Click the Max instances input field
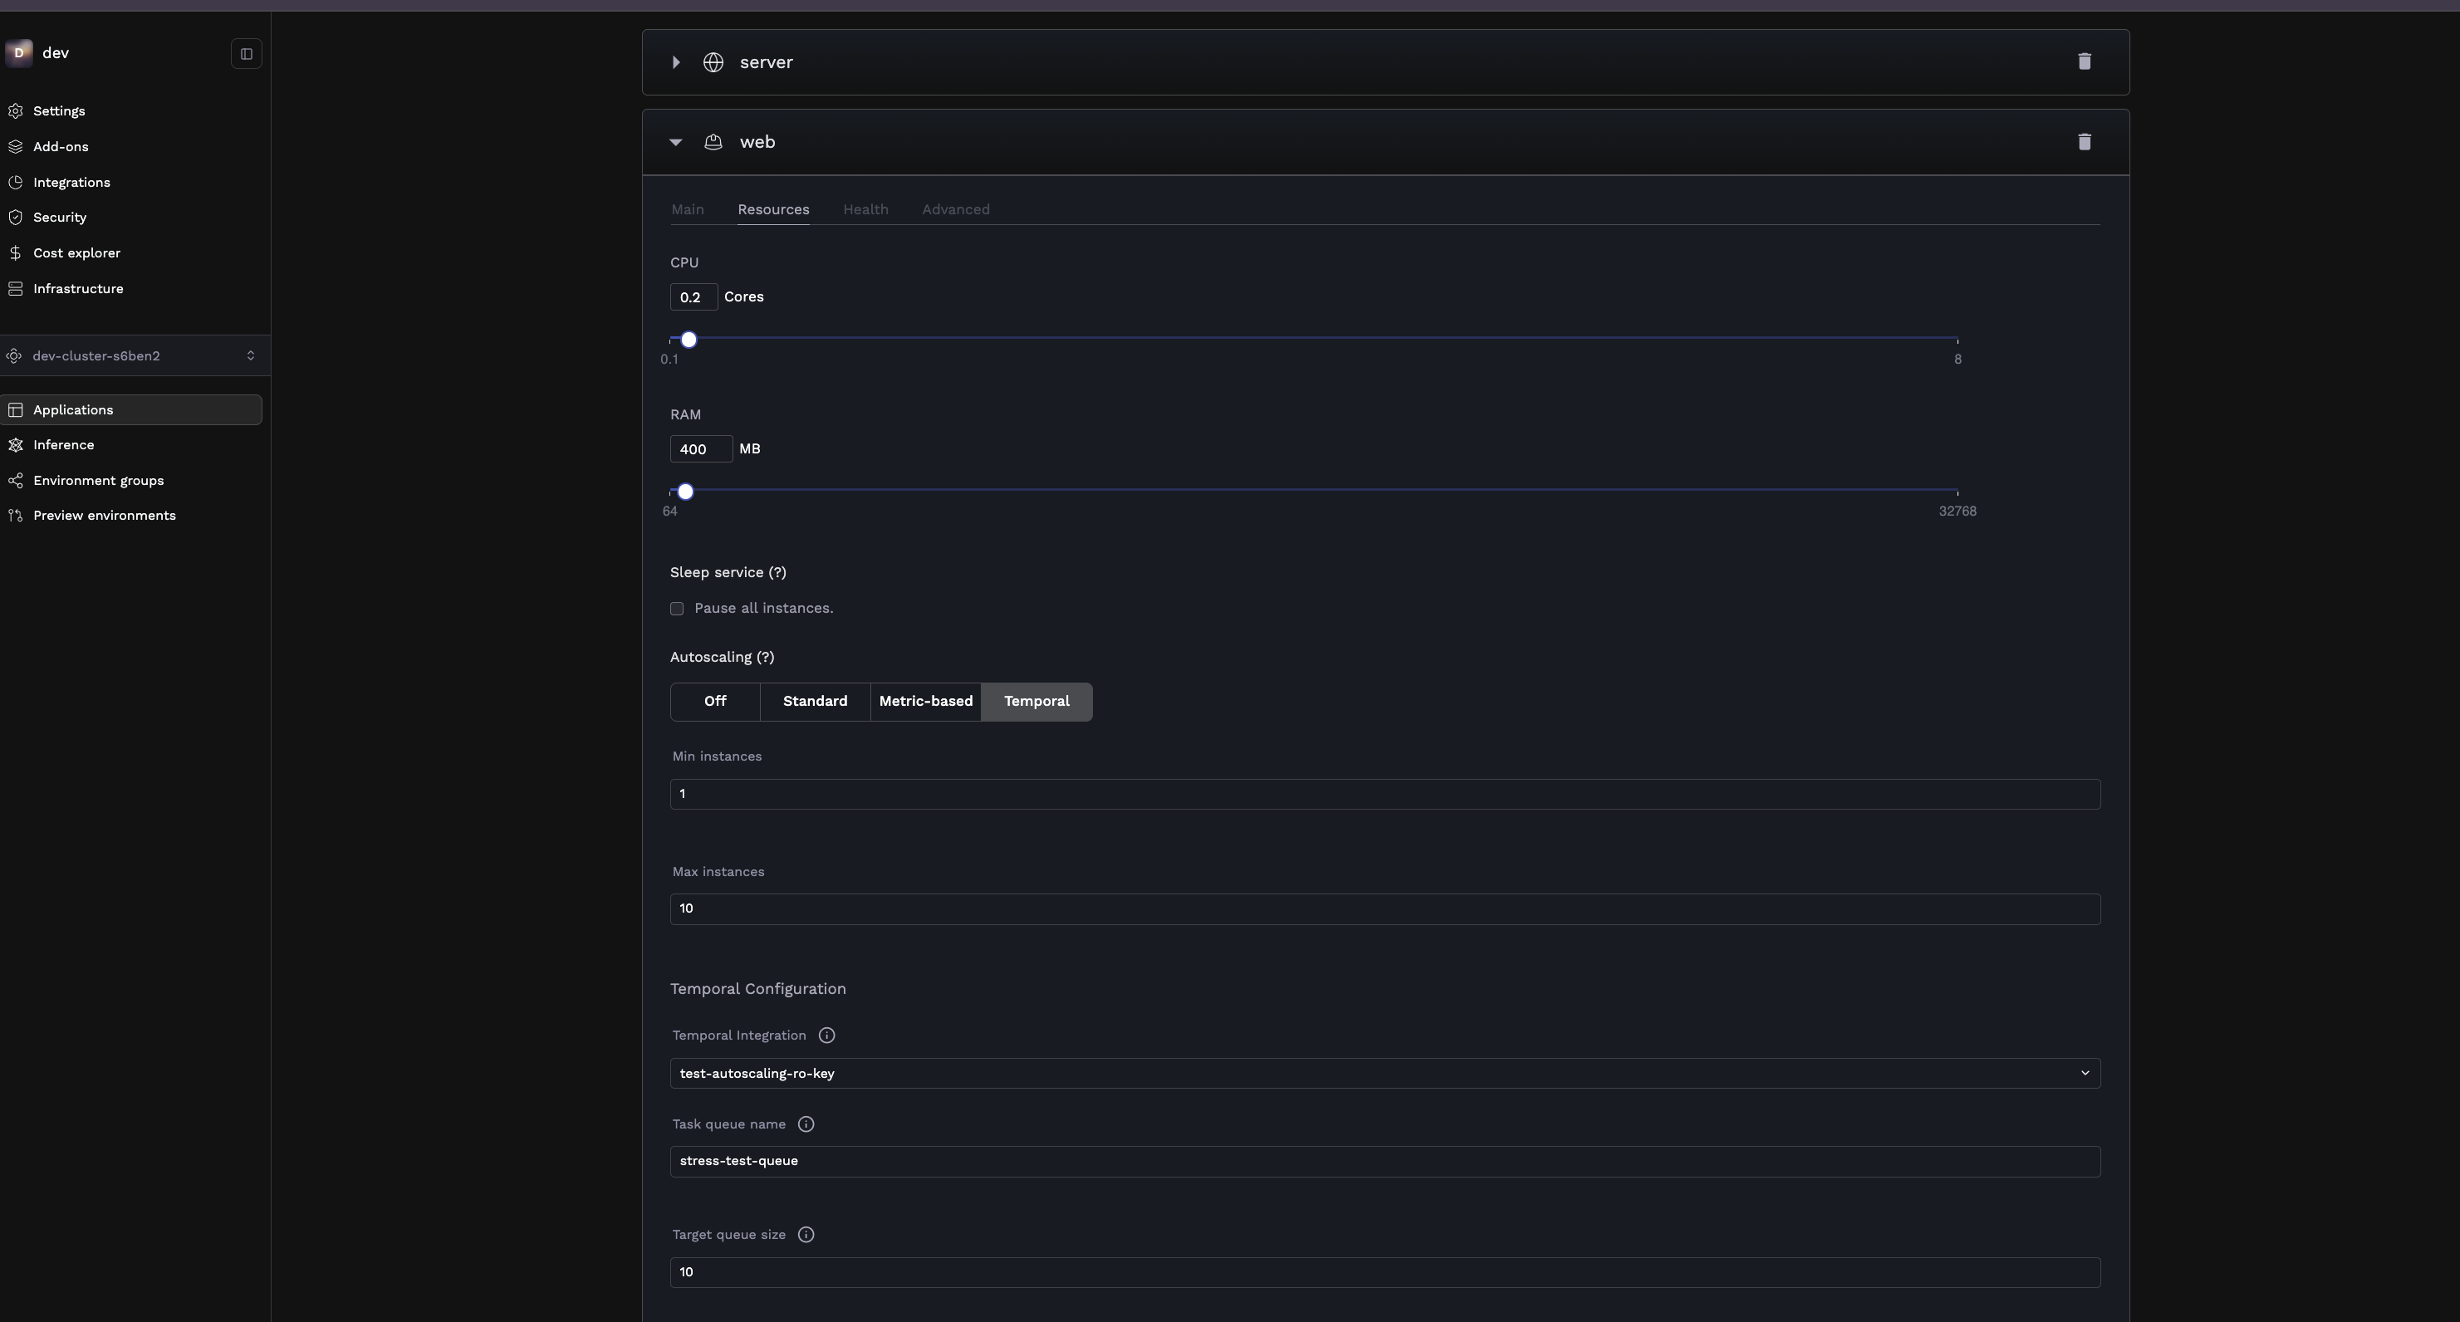This screenshot has height=1322, width=2460. click(1384, 908)
